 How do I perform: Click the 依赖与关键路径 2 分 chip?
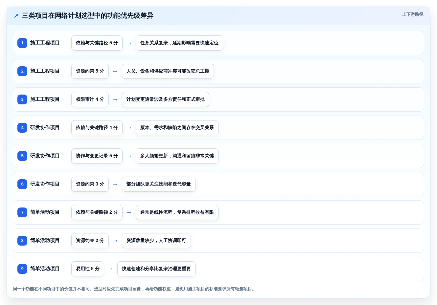coord(97,212)
